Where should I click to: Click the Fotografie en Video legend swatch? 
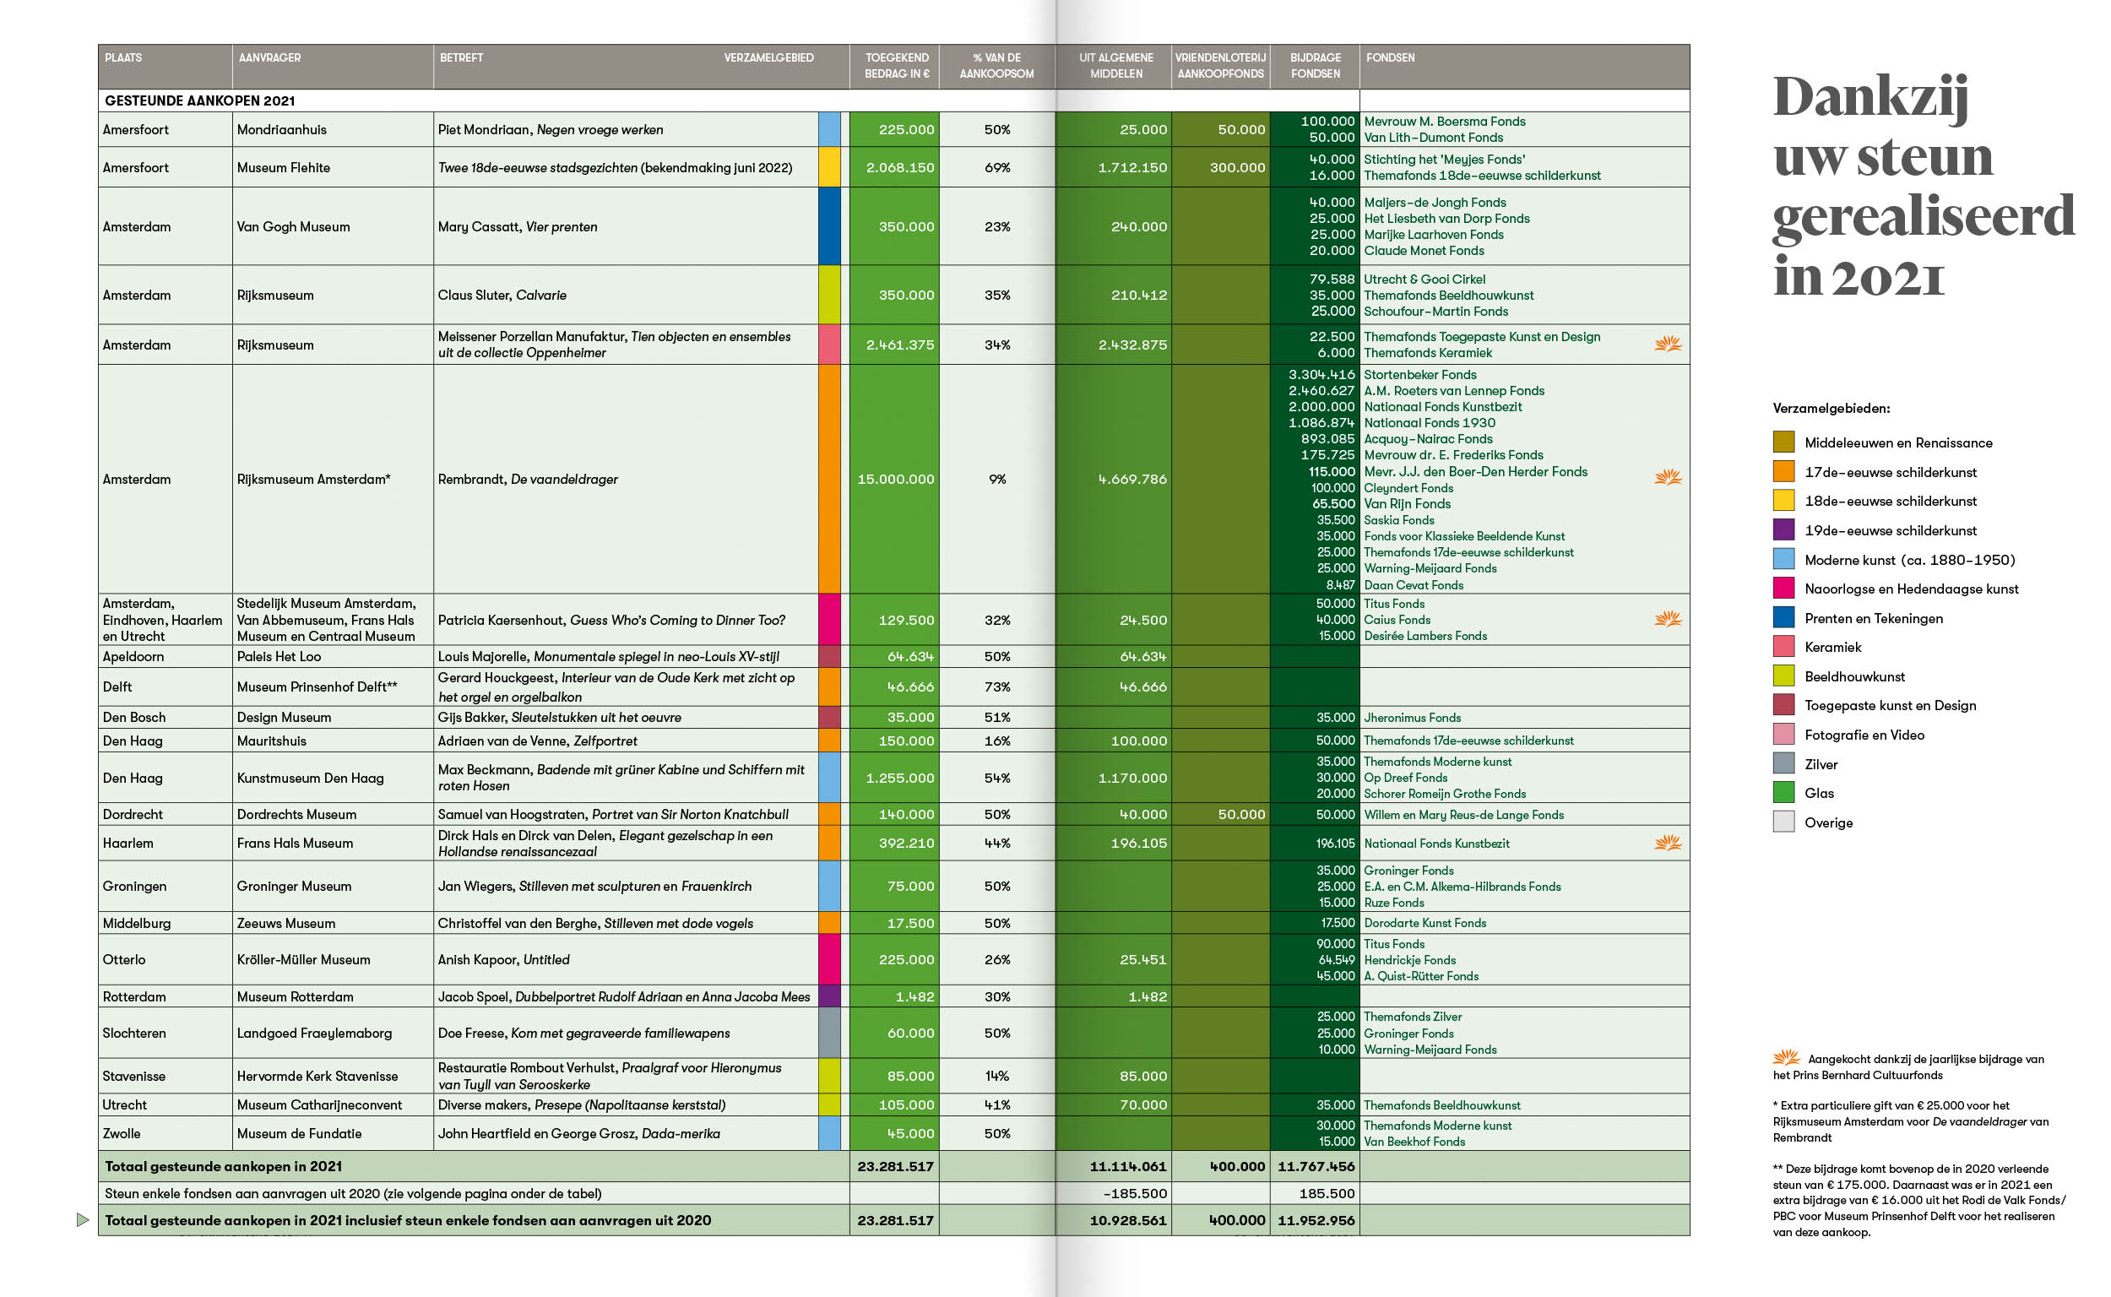[1783, 735]
